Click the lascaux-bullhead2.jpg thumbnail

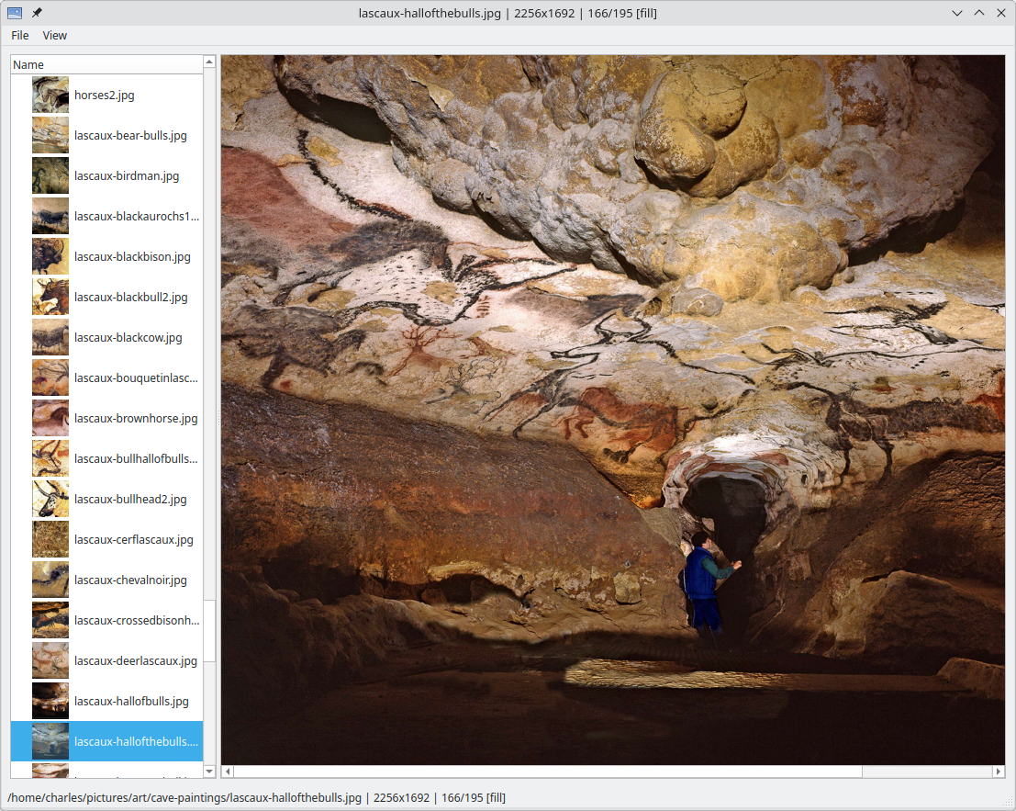tap(50, 499)
